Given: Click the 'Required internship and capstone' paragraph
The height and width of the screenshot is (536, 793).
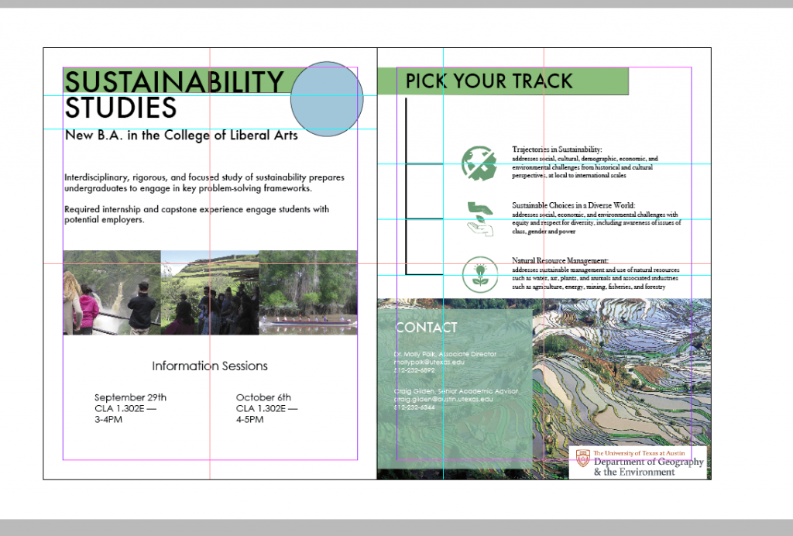Looking at the screenshot, I should coord(196,214).
